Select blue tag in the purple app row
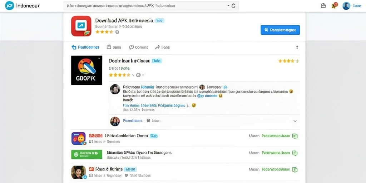The width and height of the screenshot is (366, 183). (154, 135)
